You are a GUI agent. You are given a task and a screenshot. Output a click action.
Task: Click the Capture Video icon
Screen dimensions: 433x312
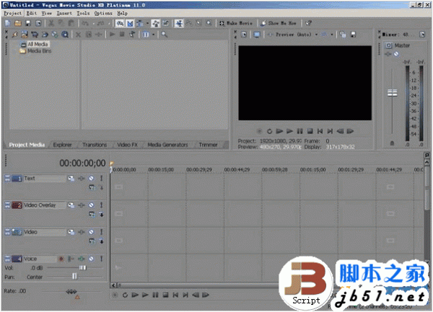(x=35, y=35)
